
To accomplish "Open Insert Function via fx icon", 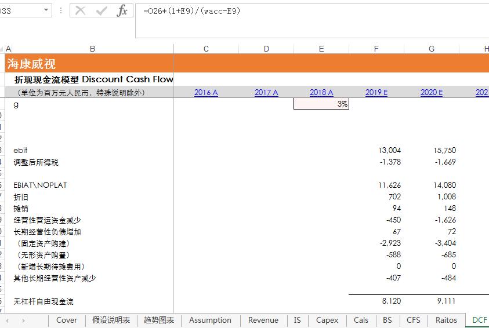I will (122, 10).
